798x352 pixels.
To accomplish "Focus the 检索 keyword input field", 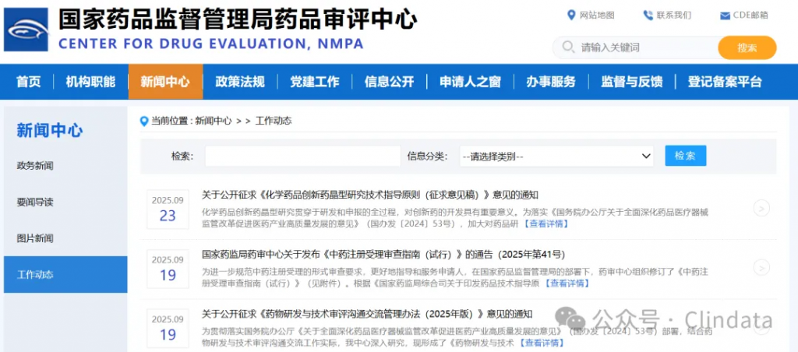I will coord(302,157).
